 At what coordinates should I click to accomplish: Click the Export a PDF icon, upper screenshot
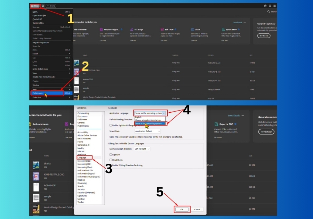tap(223, 30)
